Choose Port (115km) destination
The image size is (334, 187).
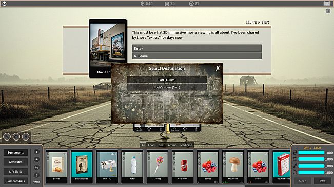[x=167, y=80]
